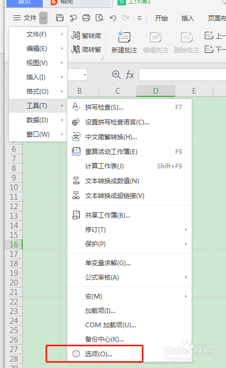
Task: Select column E header
Action: click(194, 91)
